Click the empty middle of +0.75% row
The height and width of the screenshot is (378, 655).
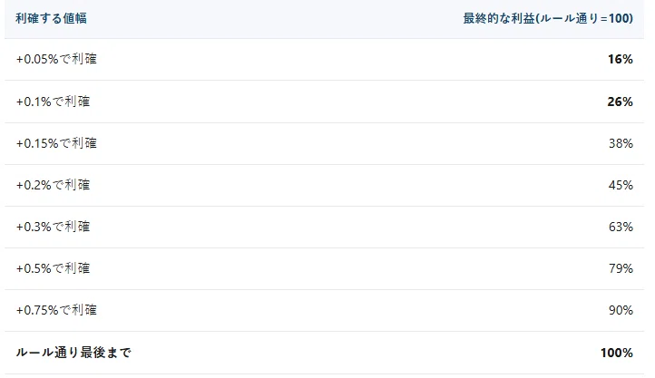pyautogui.click(x=324, y=310)
